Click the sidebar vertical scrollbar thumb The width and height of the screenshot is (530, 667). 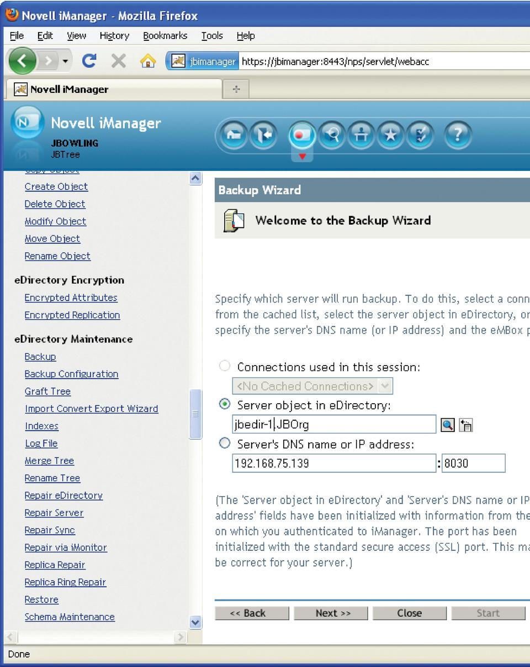coord(195,414)
